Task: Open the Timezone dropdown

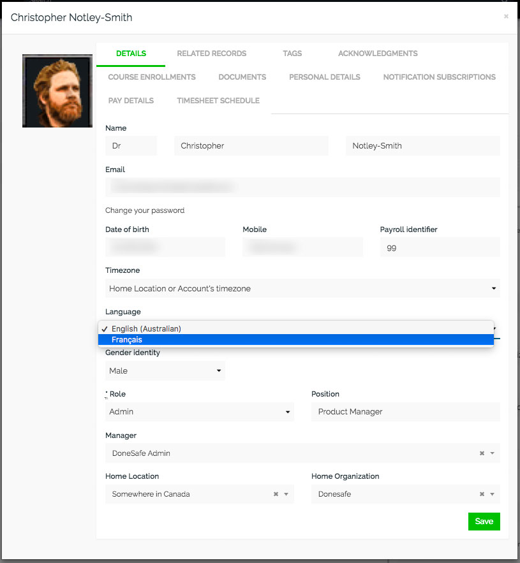Action: click(302, 288)
